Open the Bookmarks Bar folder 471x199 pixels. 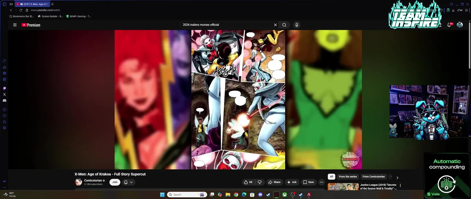coord(22,16)
